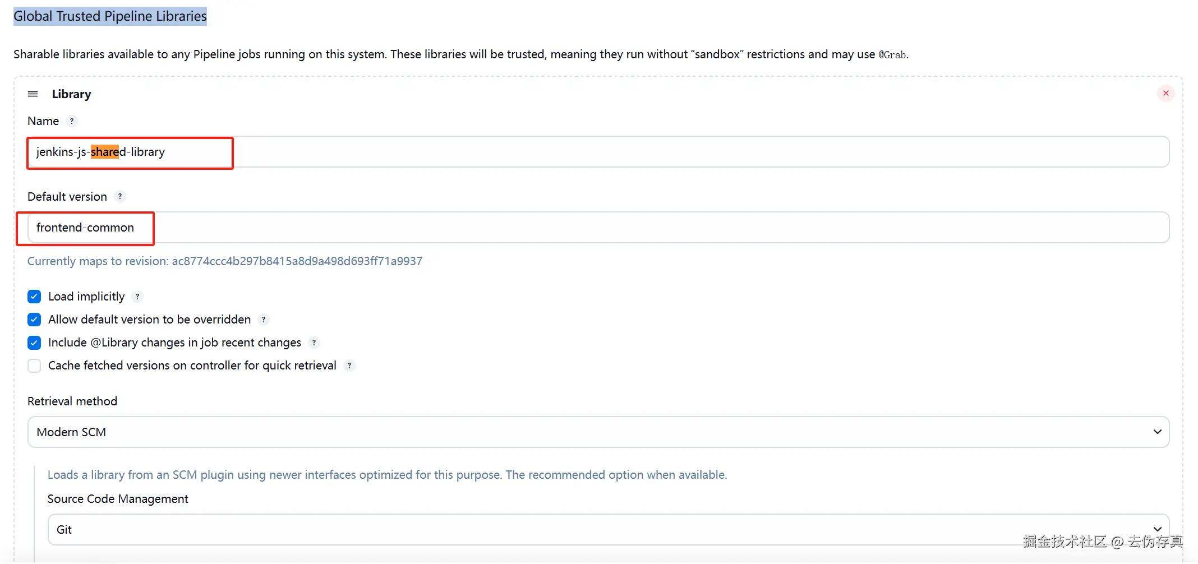Click the Library section title
This screenshot has width=1198, height=564.
click(x=71, y=94)
